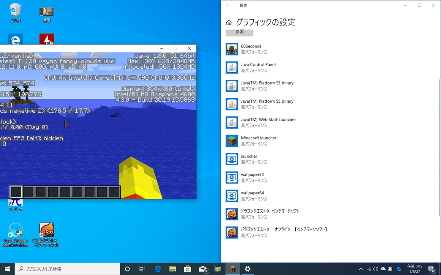Maximize the Settings window

420,5
